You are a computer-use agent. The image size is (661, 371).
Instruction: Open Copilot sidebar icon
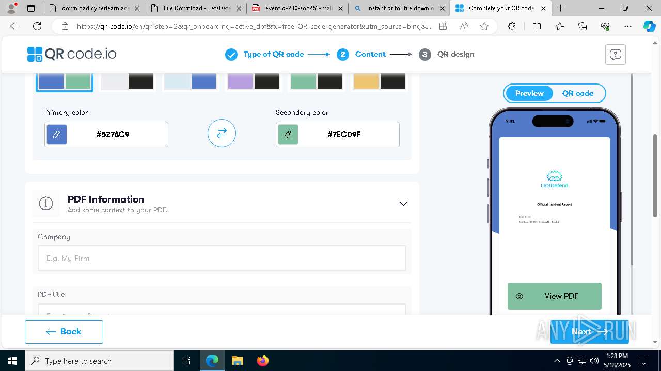(650, 26)
